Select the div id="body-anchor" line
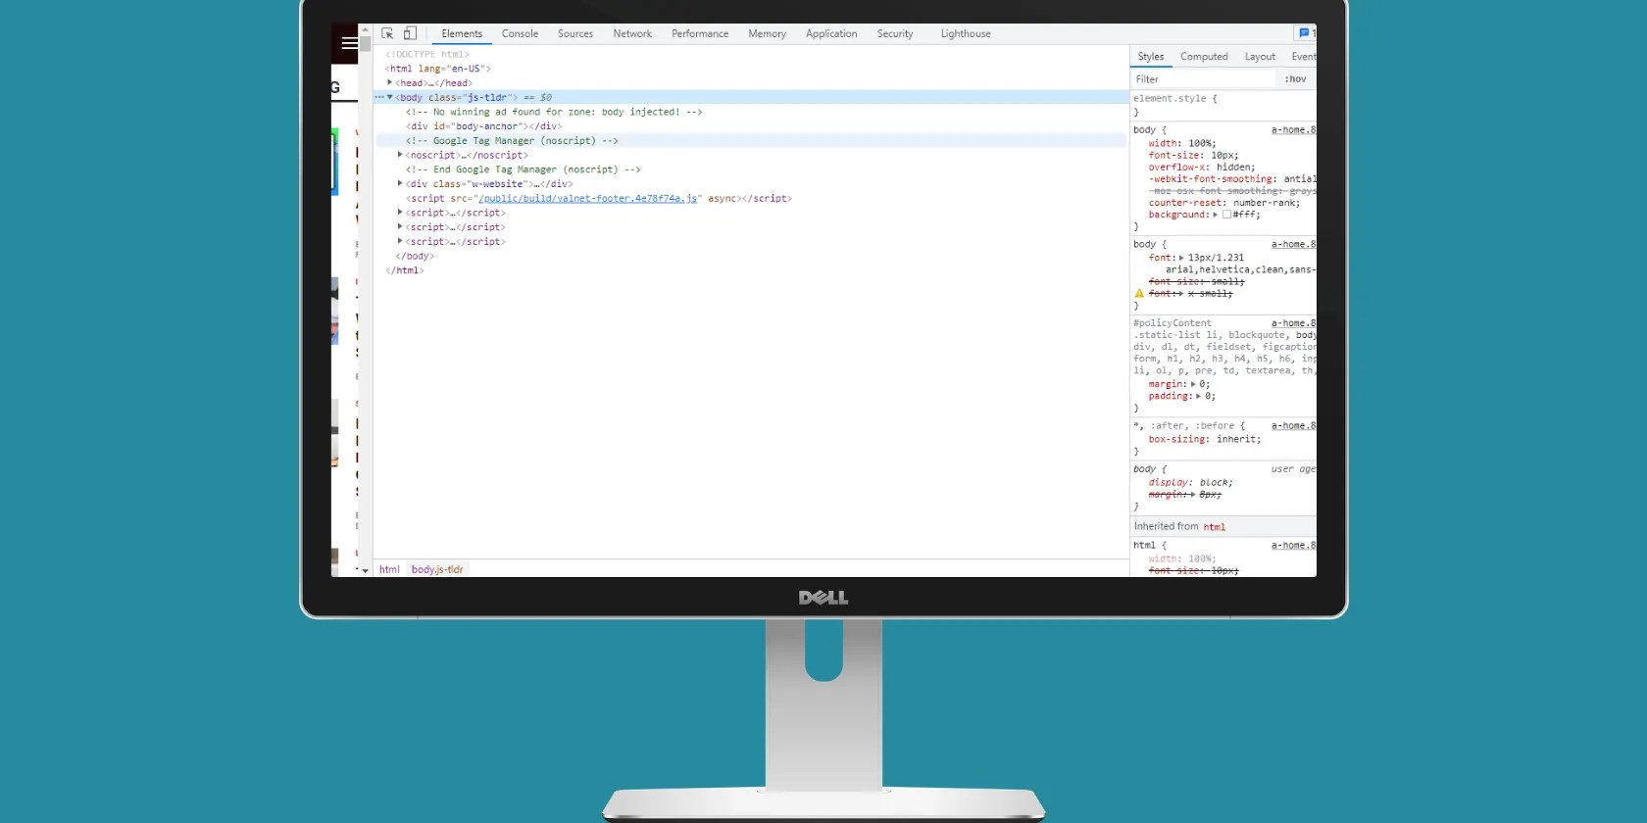The height and width of the screenshot is (823, 1647). [484, 126]
